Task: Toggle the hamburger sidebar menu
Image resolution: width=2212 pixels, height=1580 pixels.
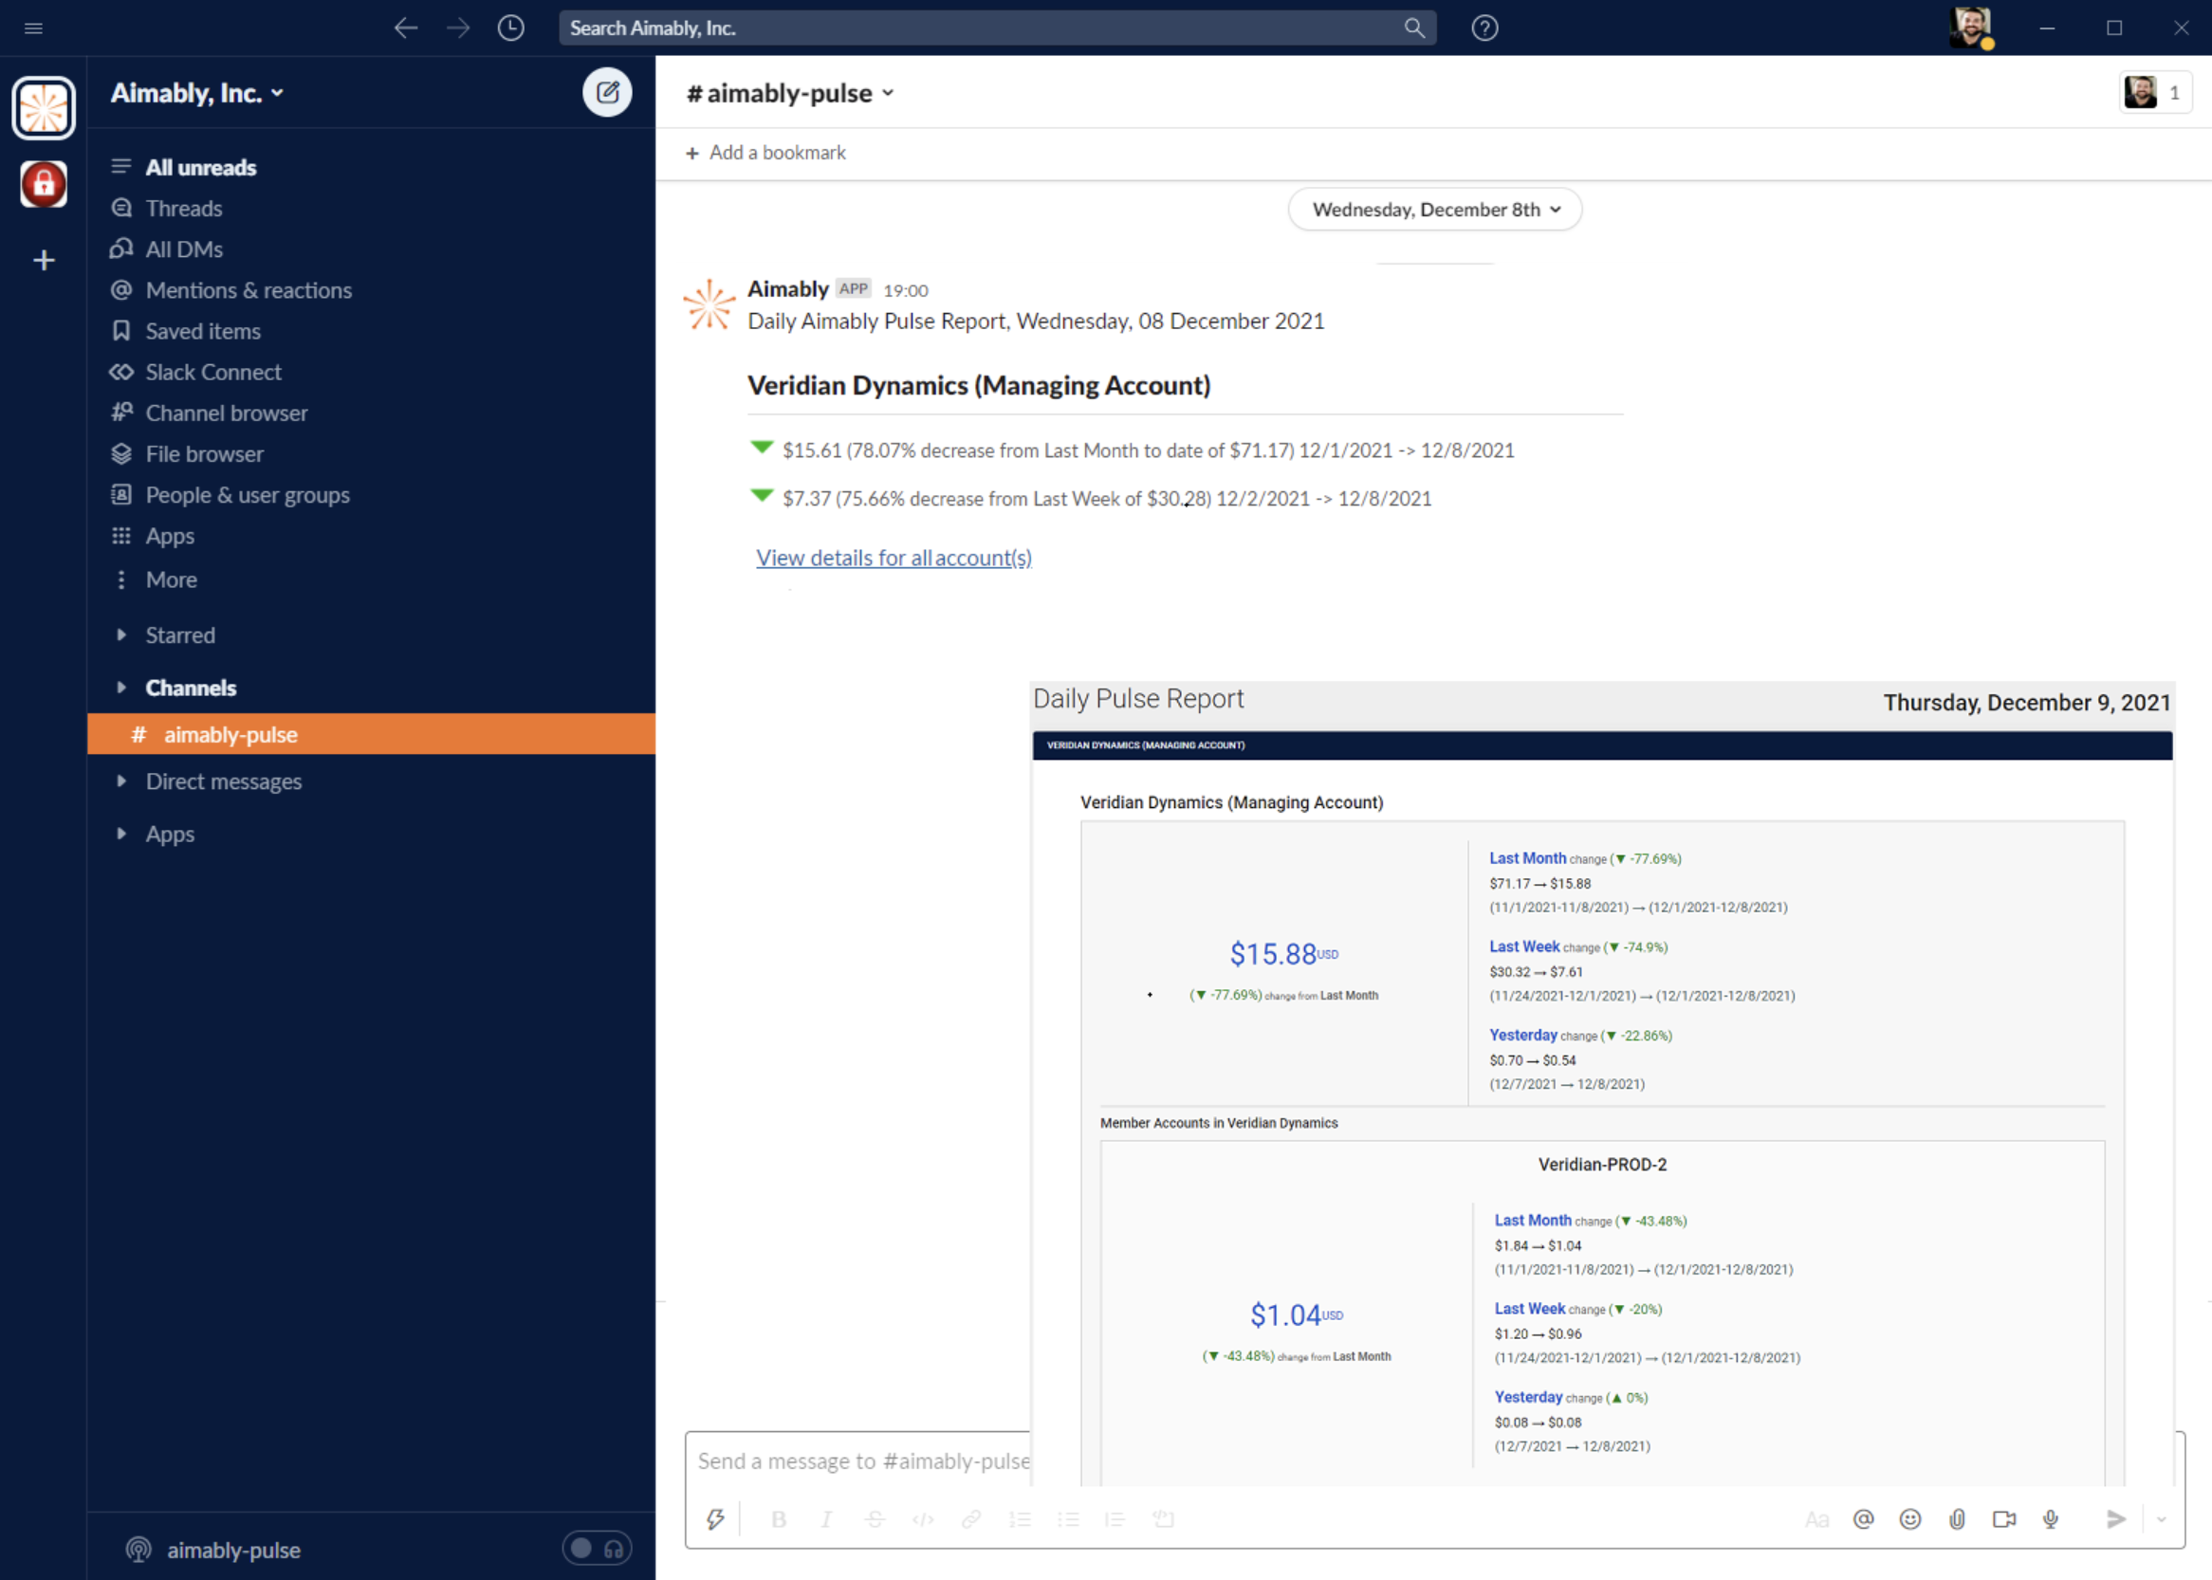Action: [x=34, y=28]
